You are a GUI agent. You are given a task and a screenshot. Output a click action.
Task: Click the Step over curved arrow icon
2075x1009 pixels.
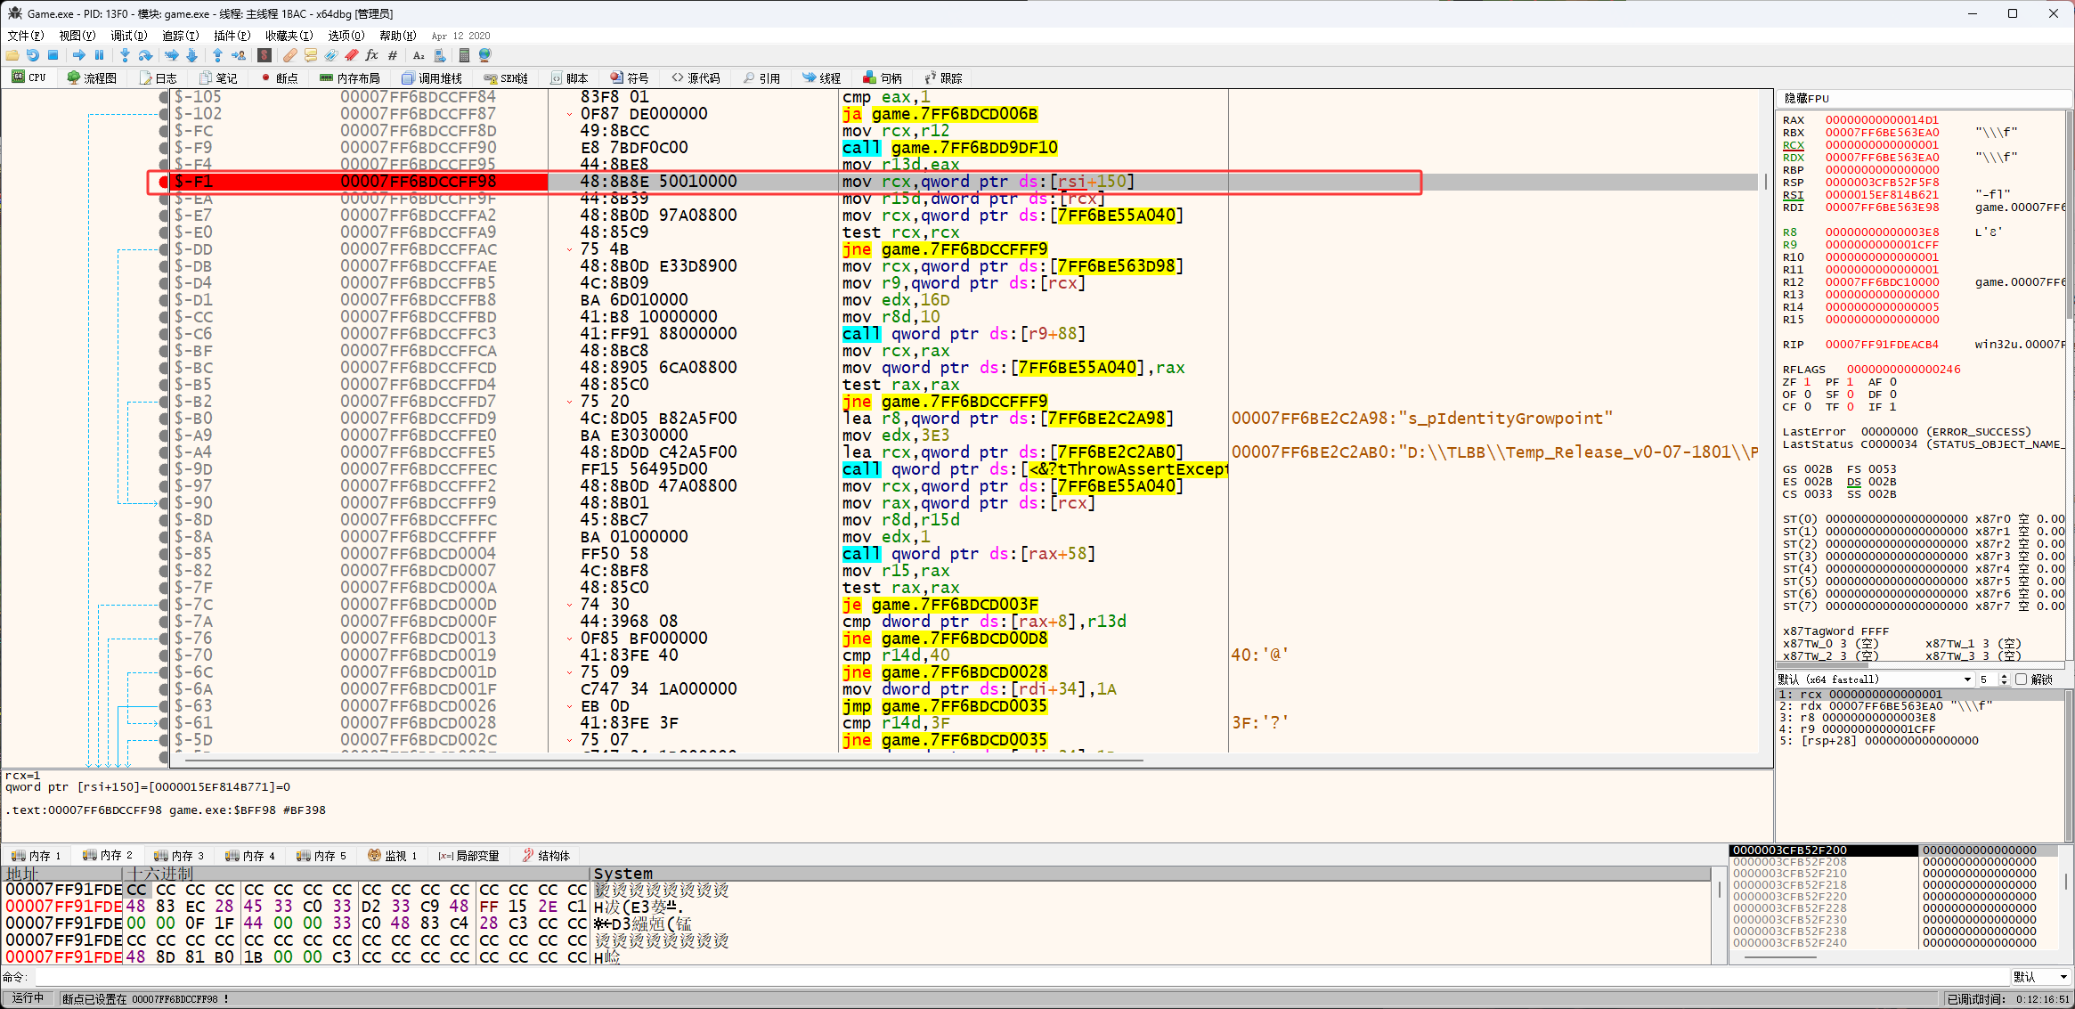coord(145,55)
